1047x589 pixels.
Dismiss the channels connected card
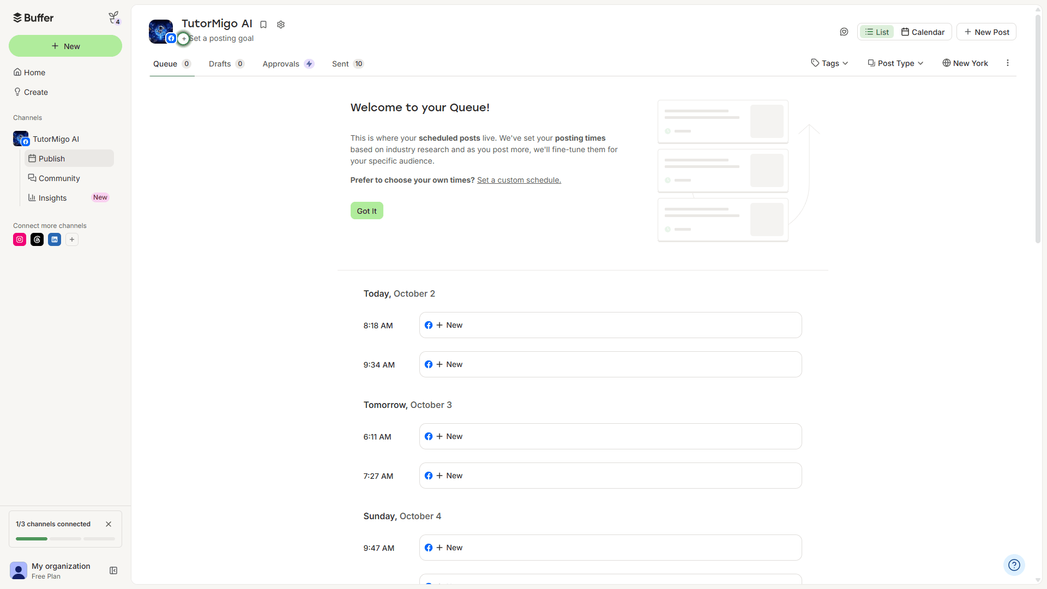[x=109, y=524]
